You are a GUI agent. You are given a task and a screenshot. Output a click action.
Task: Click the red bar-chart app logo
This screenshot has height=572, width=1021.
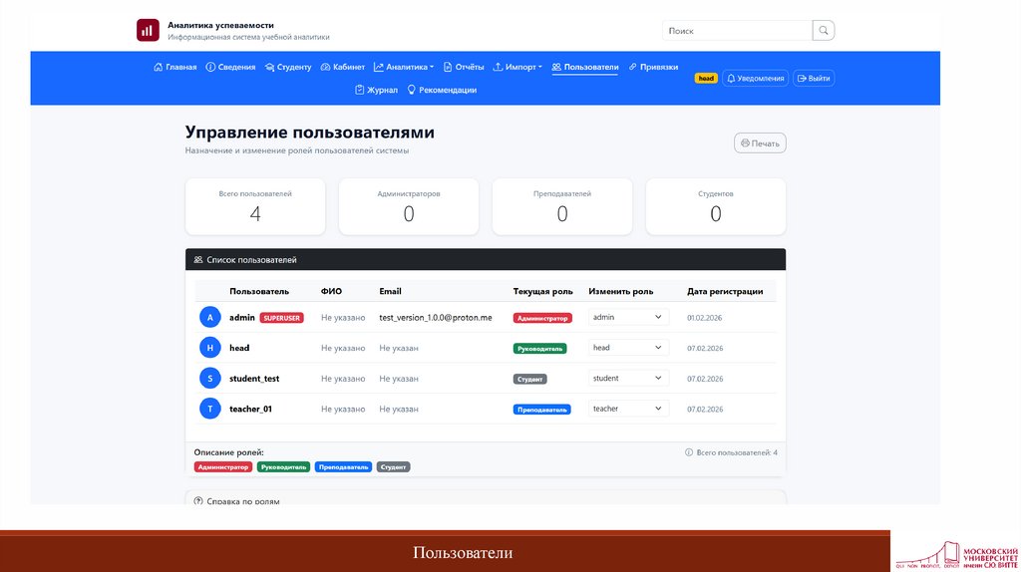click(148, 30)
